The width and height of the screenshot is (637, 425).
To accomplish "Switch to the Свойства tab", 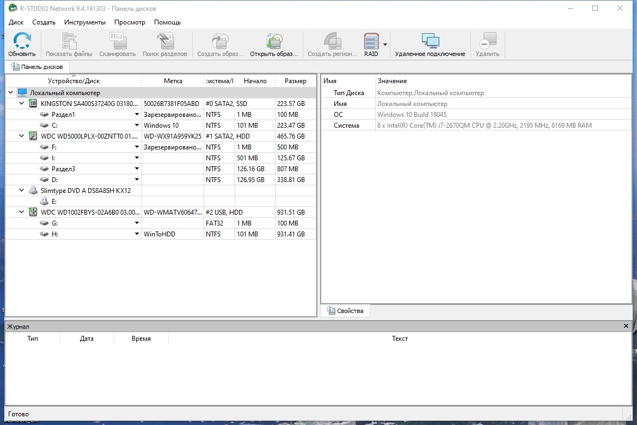I will (x=345, y=311).
